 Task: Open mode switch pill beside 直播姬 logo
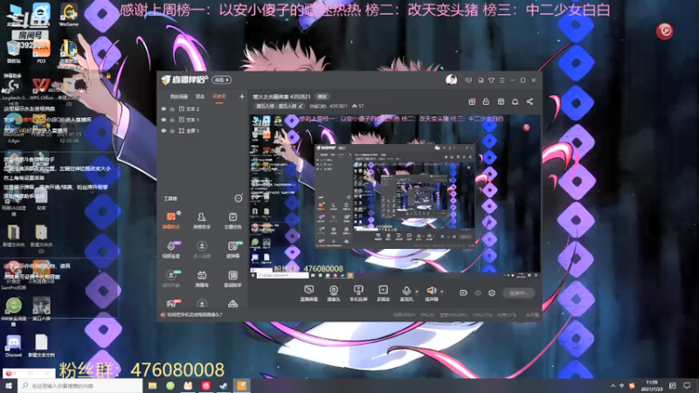point(222,79)
